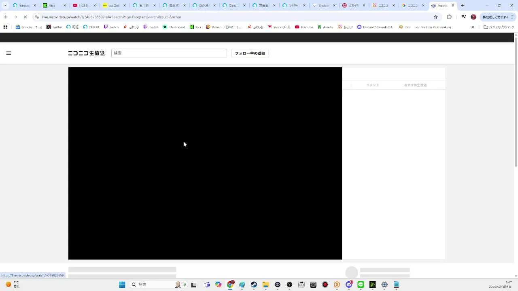This screenshot has width=518, height=291.
Task: Open the すべてのブックマーク folder
Action: point(499,27)
